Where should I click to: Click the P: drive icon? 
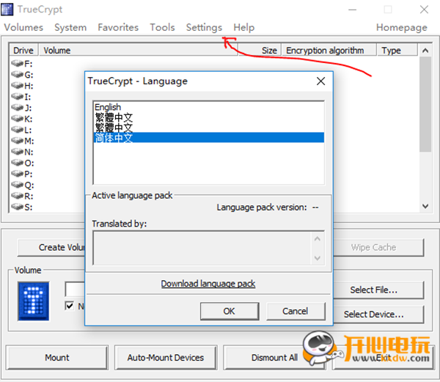tap(18, 174)
